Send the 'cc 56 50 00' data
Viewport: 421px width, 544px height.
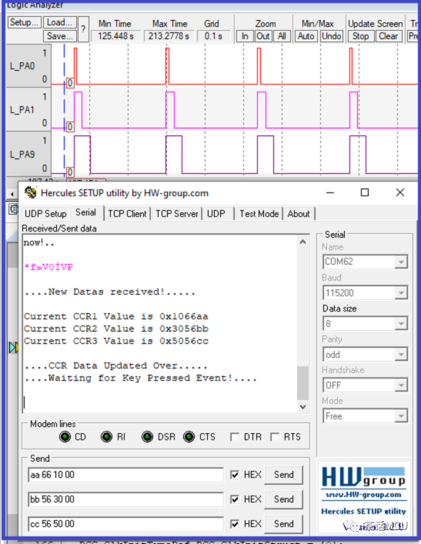284,524
